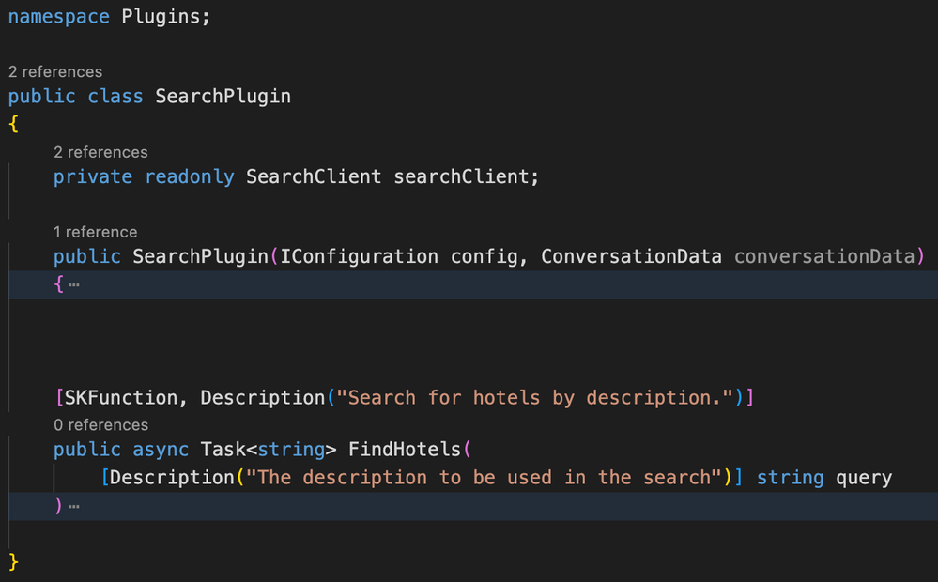Click the 'config' parameter name
Image resolution: width=938 pixels, height=582 pixels.
click(484, 256)
